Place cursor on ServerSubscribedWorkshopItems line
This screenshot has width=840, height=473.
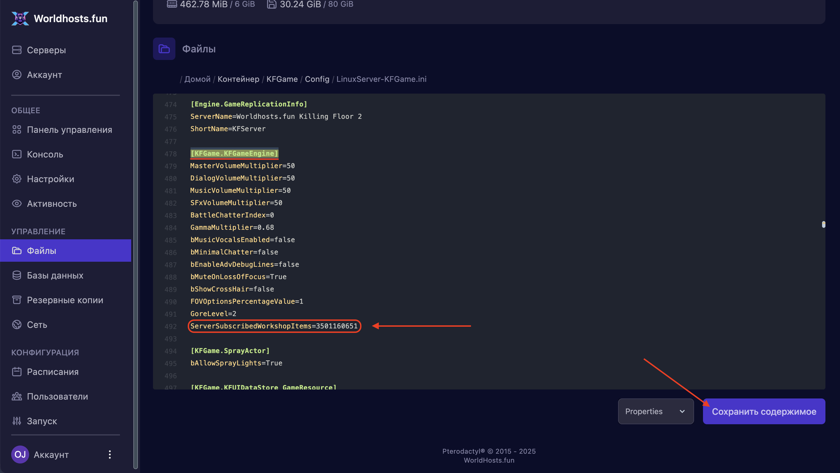274,326
